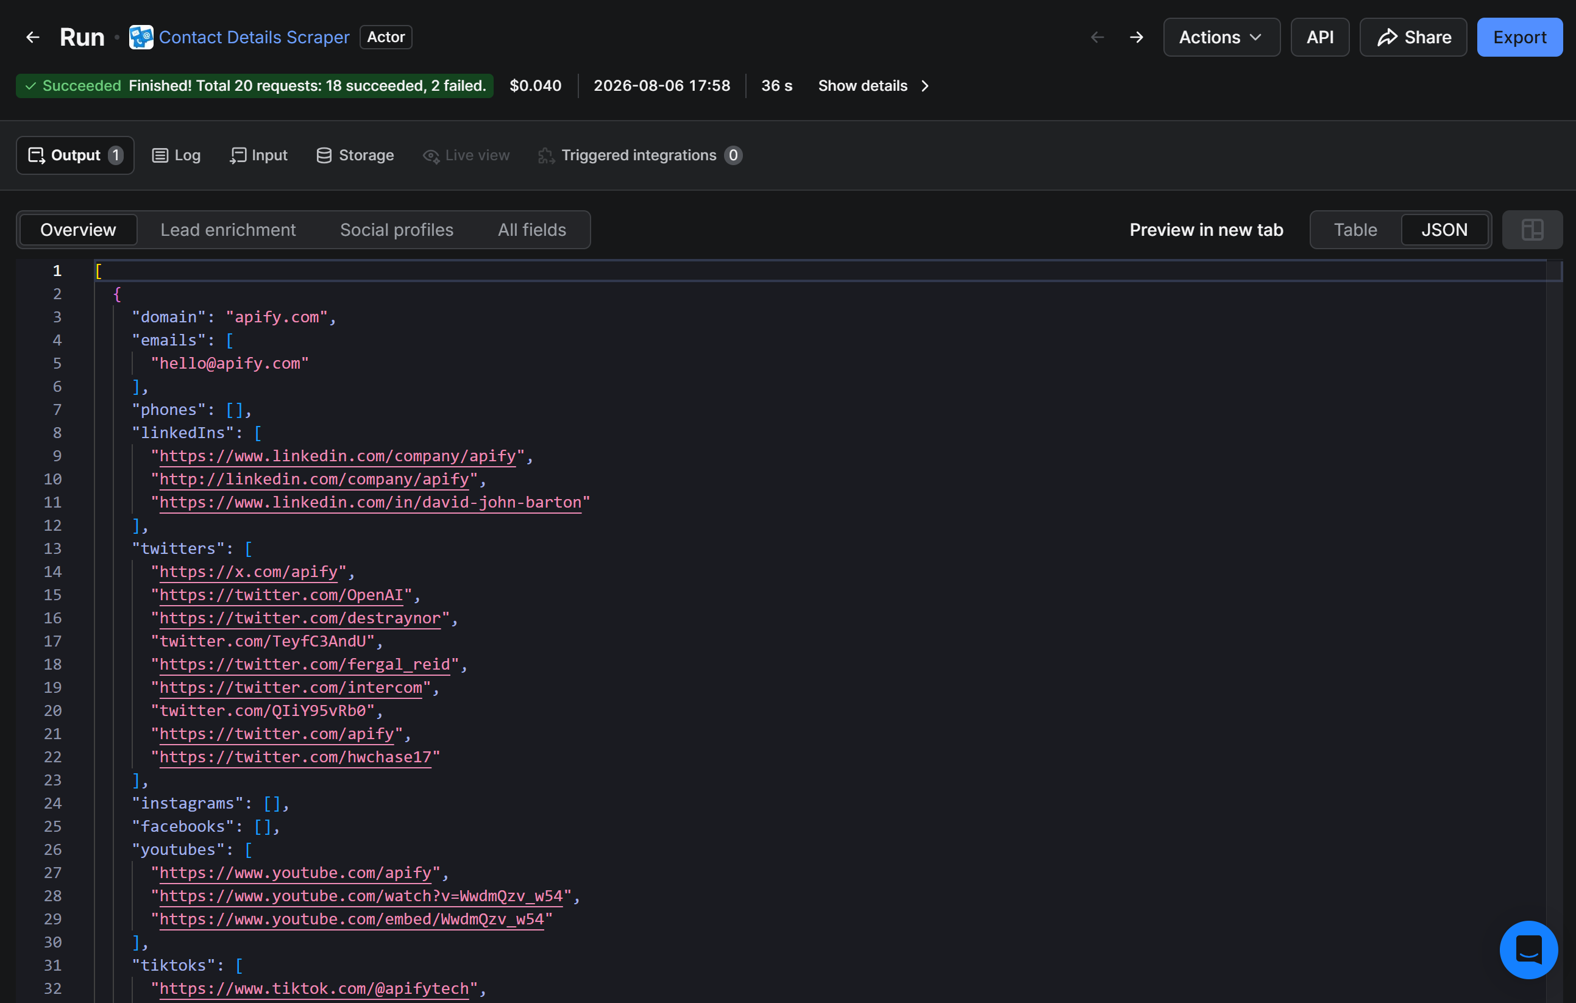Select the All fields view
The height and width of the screenshot is (1003, 1576).
click(532, 230)
